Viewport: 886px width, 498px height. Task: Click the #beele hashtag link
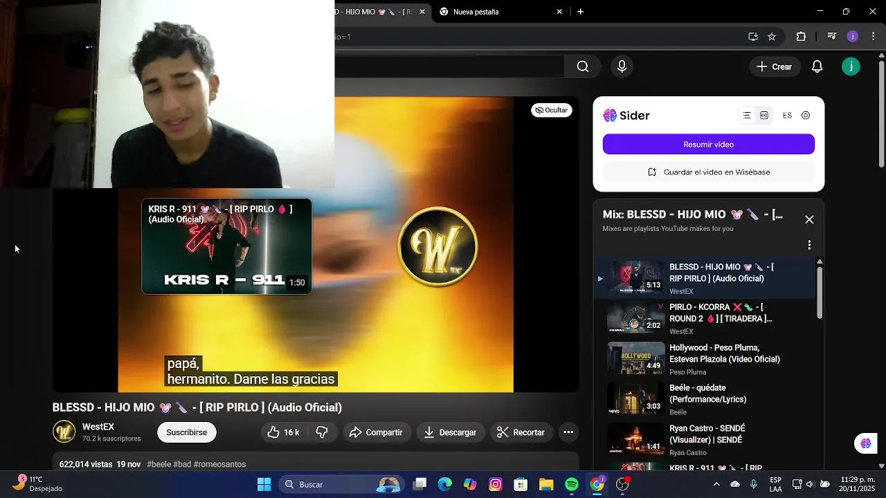coord(159,464)
